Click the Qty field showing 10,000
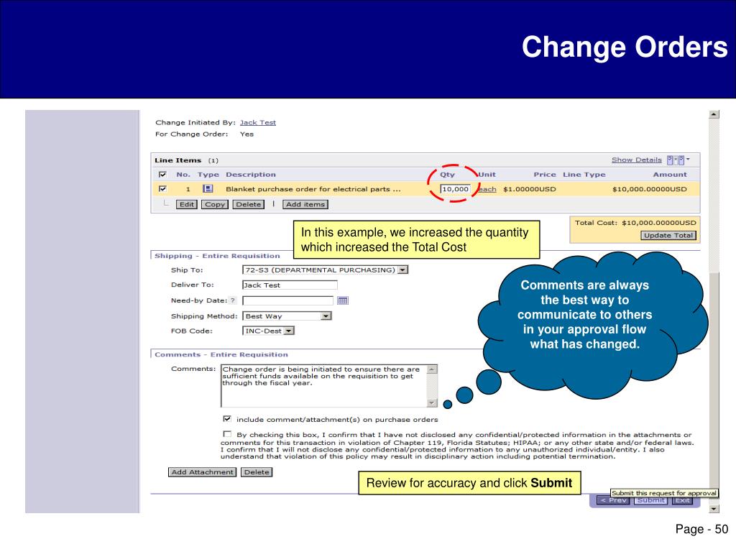Viewport: 736px width, 552px height. pyautogui.click(x=455, y=189)
